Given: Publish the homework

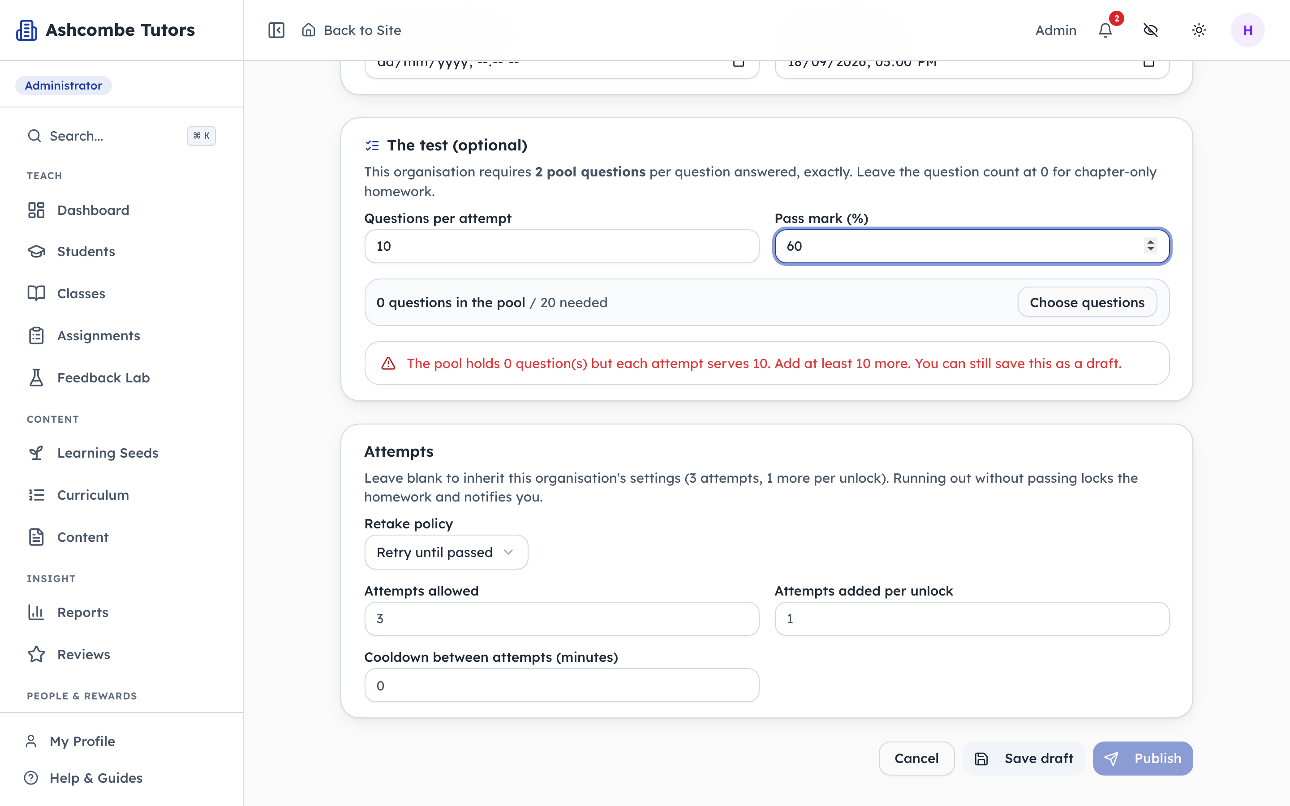Looking at the screenshot, I should (x=1142, y=759).
